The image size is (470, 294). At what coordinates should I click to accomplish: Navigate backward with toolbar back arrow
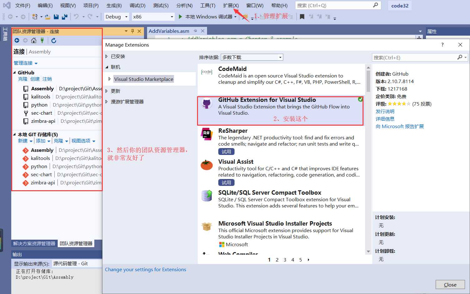point(10,17)
